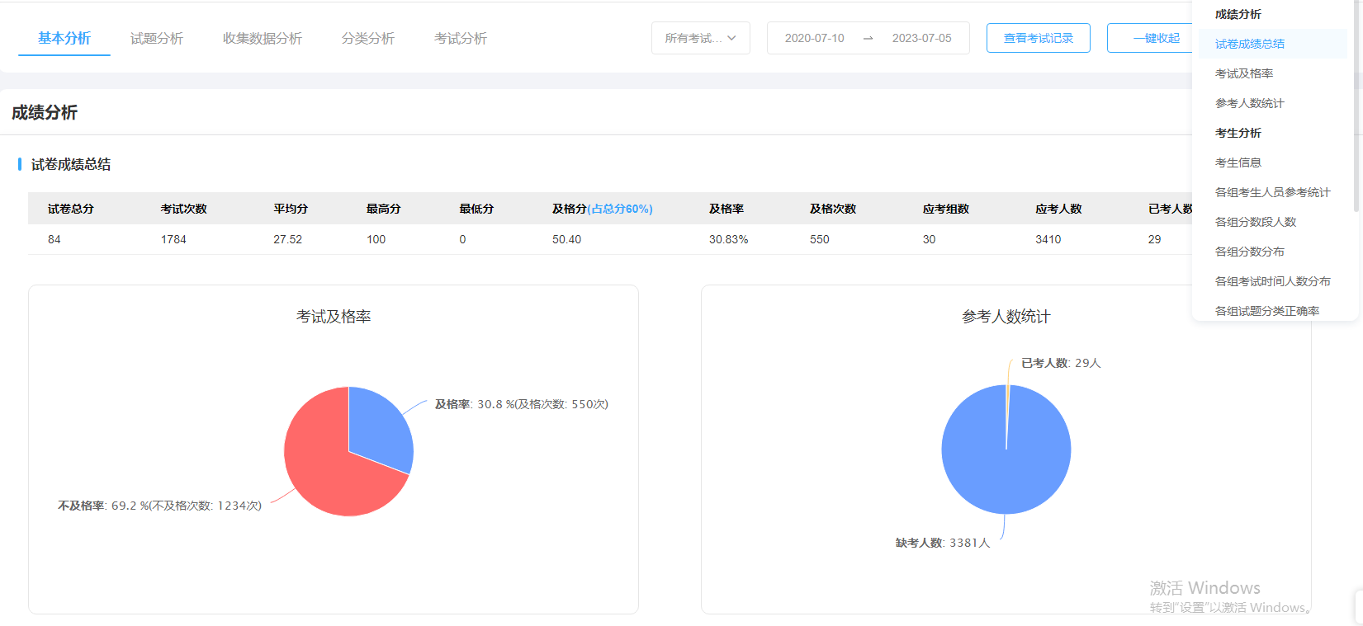Click the end date 2023-07-05 field
Viewport: 1363px width, 626px height.
tap(921, 38)
